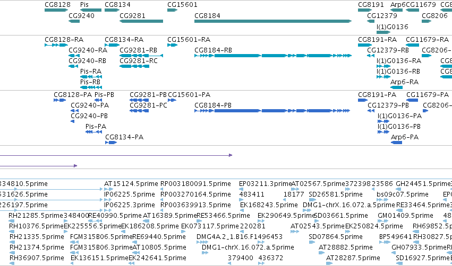Select the shorter purple arrow feature
This screenshot has height=266, width=452.
click(x=39, y=166)
